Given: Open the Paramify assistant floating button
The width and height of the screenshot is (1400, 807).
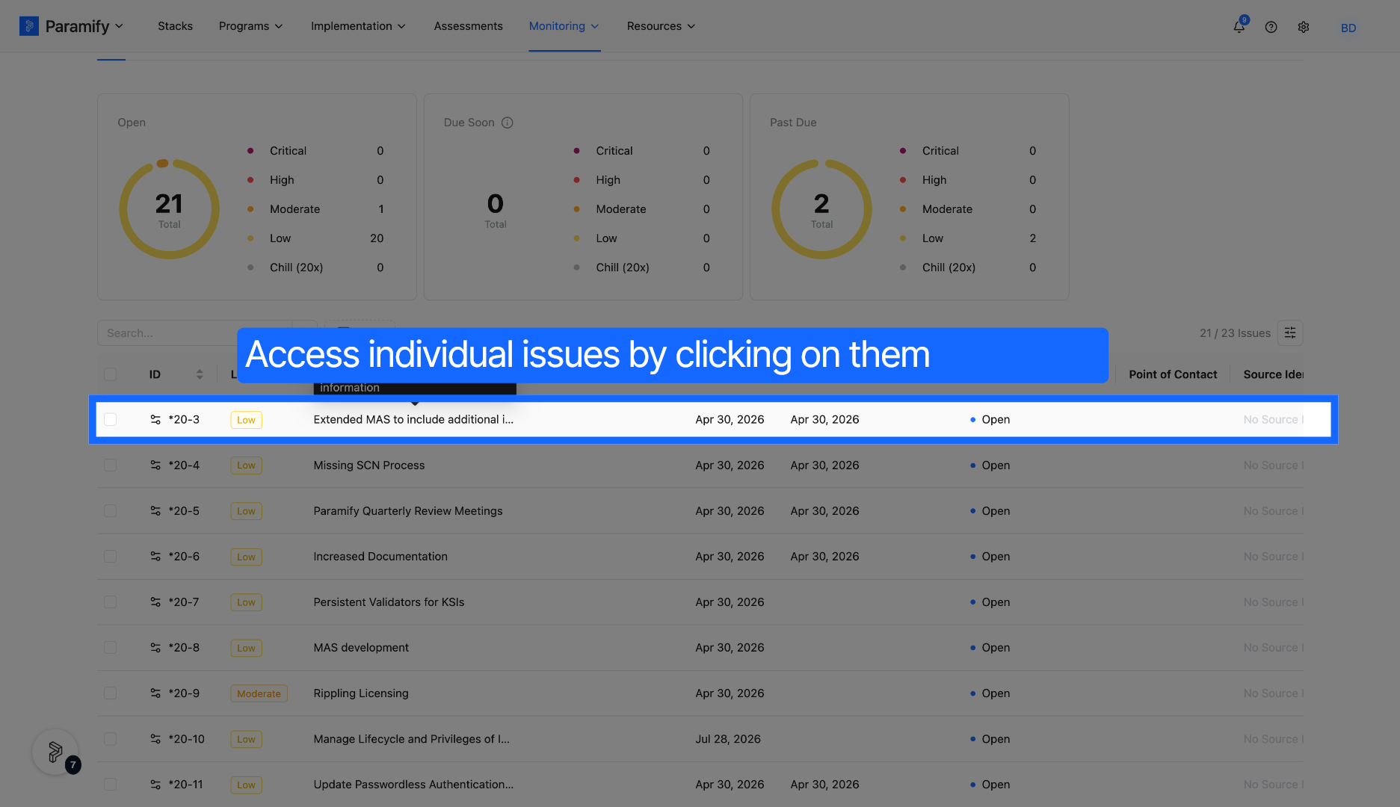Looking at the screenshot, I should coord(55,752).
